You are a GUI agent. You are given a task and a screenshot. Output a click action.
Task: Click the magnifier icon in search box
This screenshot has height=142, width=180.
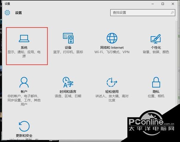172,13
